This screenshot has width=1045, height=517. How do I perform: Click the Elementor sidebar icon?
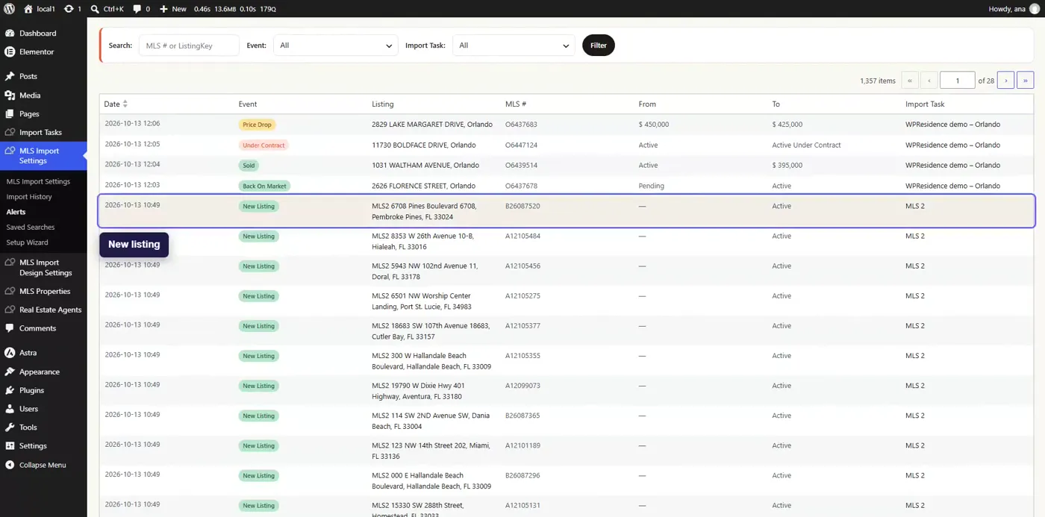coord(10,52)
